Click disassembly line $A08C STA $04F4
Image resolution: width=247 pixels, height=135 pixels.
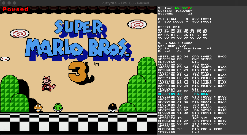(192, 70)
